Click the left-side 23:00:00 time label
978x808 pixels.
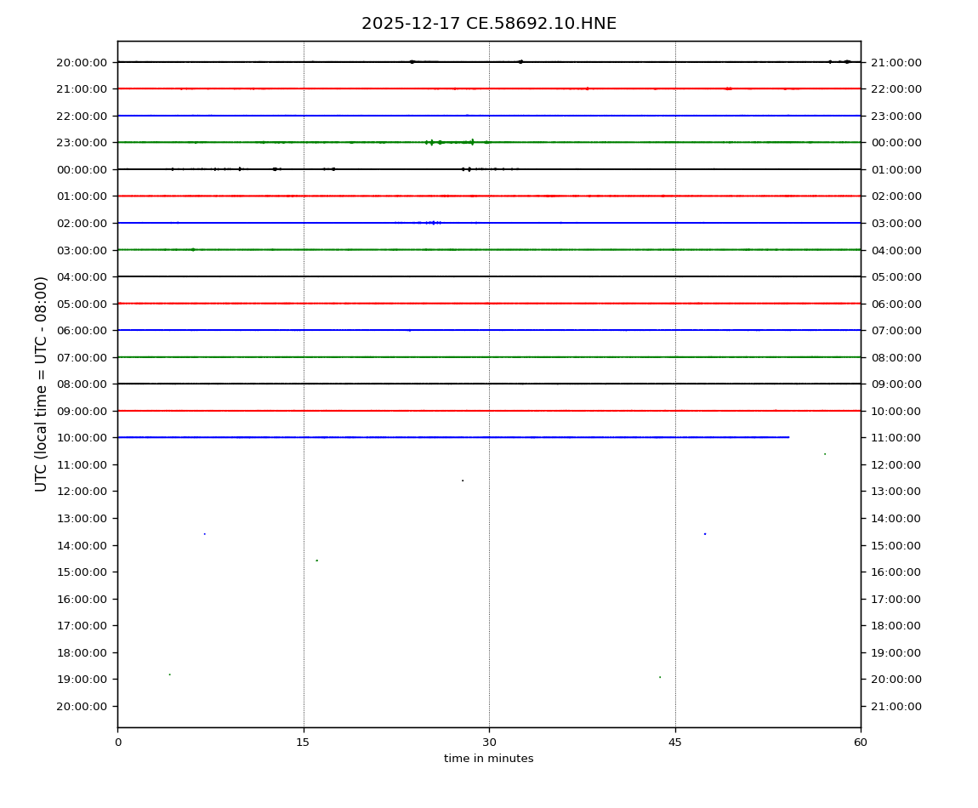click(x=82, y=143)
